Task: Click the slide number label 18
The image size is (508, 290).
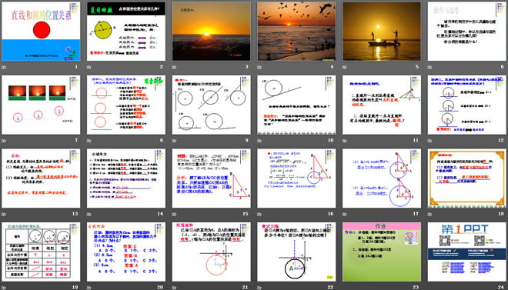Action: tap(501, 214)
